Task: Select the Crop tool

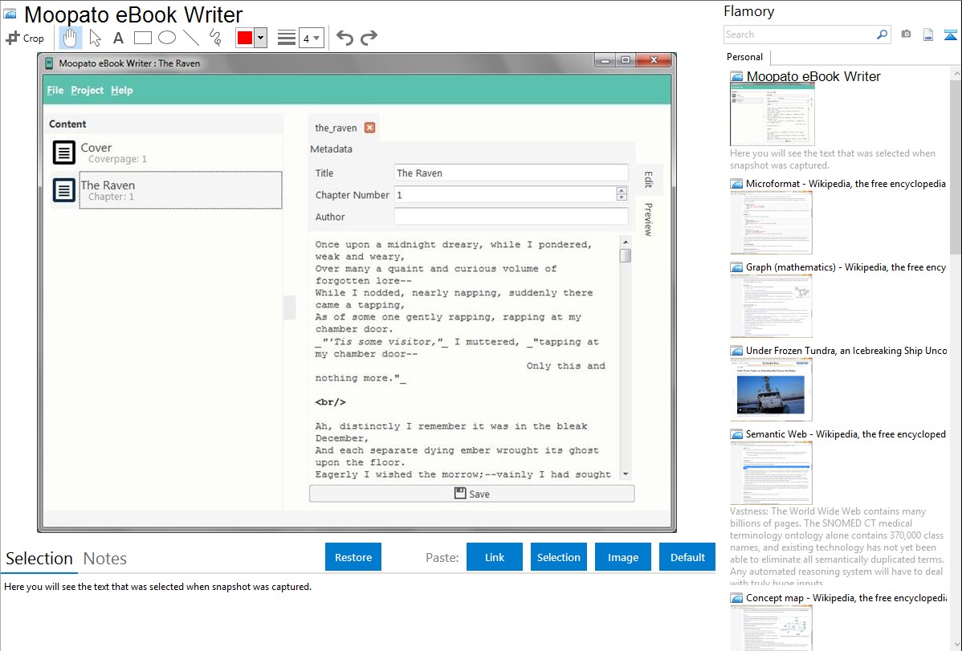Action: point(26,38)
